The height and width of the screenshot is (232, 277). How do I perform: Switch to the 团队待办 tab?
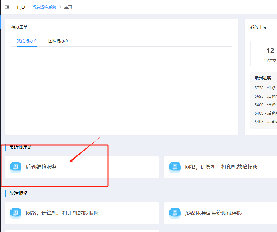click(58, 41)
